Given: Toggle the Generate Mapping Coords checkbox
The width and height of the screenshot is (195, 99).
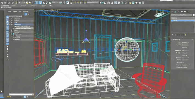Looking at the screenshot, I should pyautogui.click(x=177, y=65).
